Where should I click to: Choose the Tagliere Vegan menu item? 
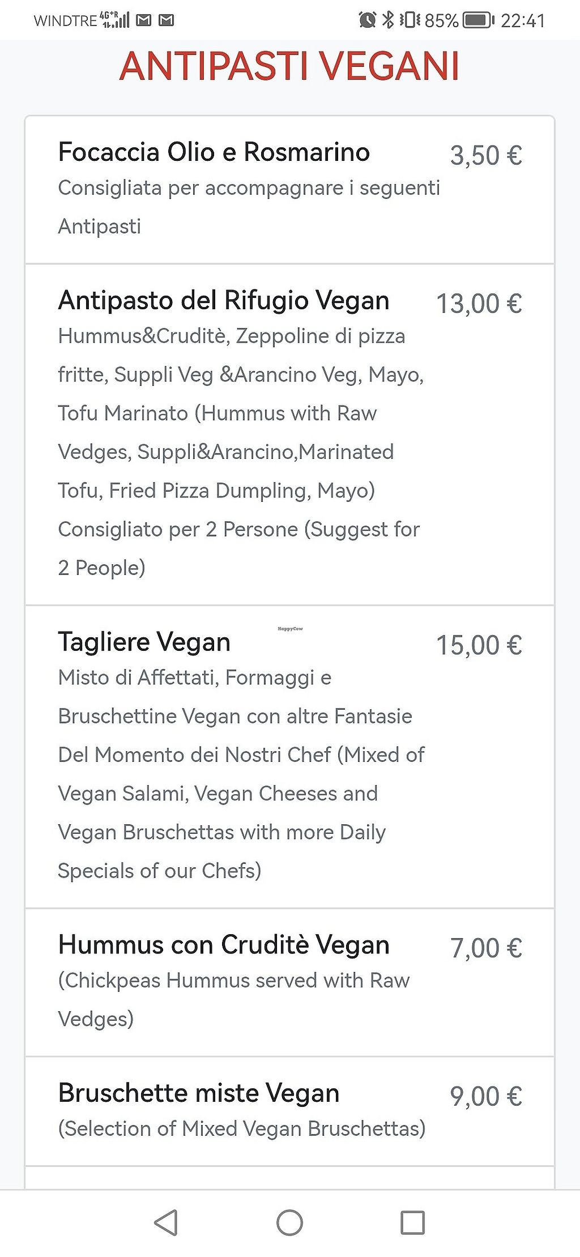pos(144,642)
